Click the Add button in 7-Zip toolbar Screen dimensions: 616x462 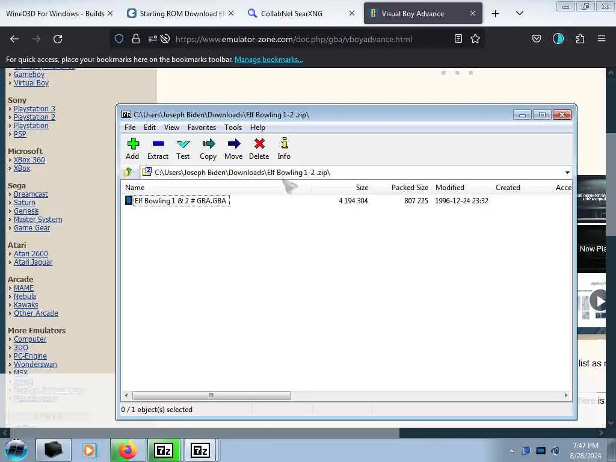132,149
